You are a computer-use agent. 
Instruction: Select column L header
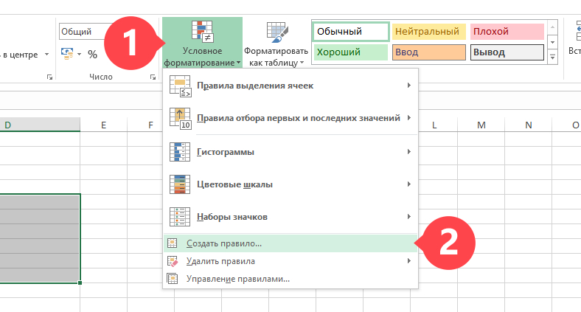pyautogui.click(x=434, y=125)
